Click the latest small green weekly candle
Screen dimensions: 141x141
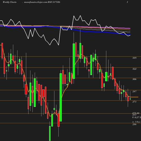pos(130,99)
